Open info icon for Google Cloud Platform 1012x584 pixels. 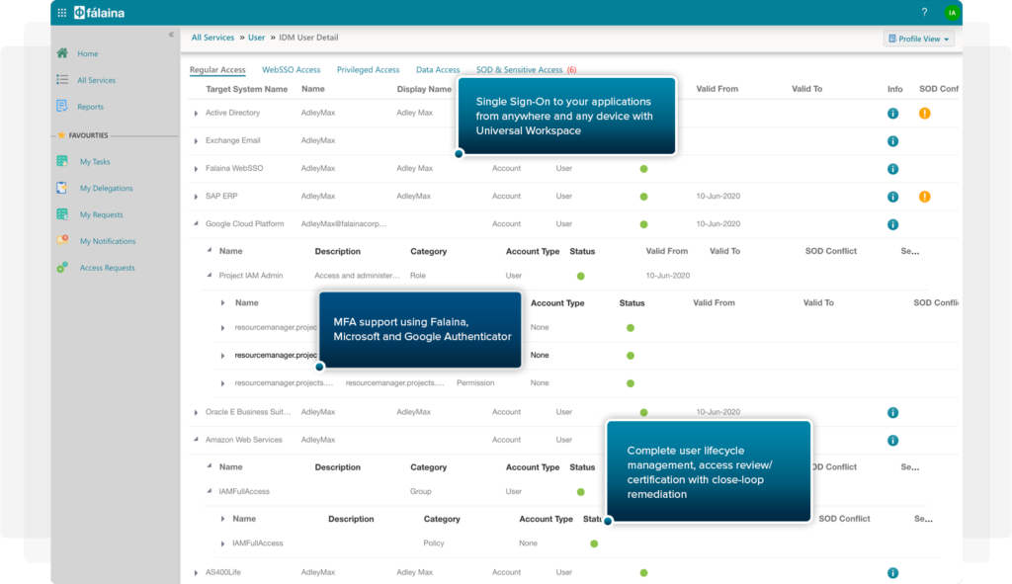[892, 224]
